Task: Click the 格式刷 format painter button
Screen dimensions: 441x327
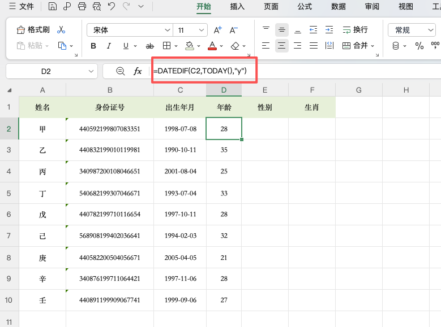Action: [x=33, y=30]
